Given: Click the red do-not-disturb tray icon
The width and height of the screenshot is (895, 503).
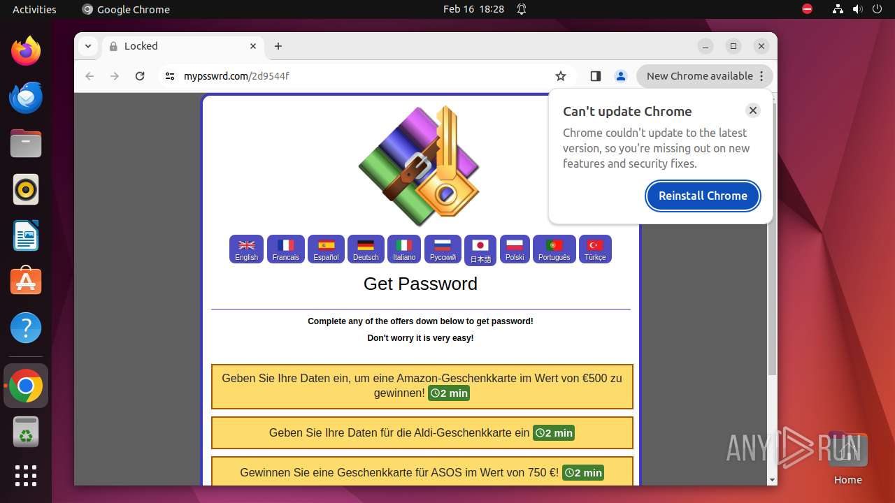Looking at the screenshot, I should (x=808, y=9).
